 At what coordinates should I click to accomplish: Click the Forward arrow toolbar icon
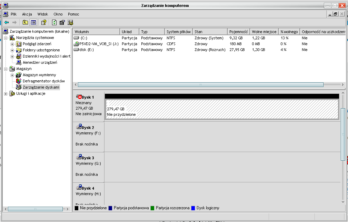pos(14,22)
